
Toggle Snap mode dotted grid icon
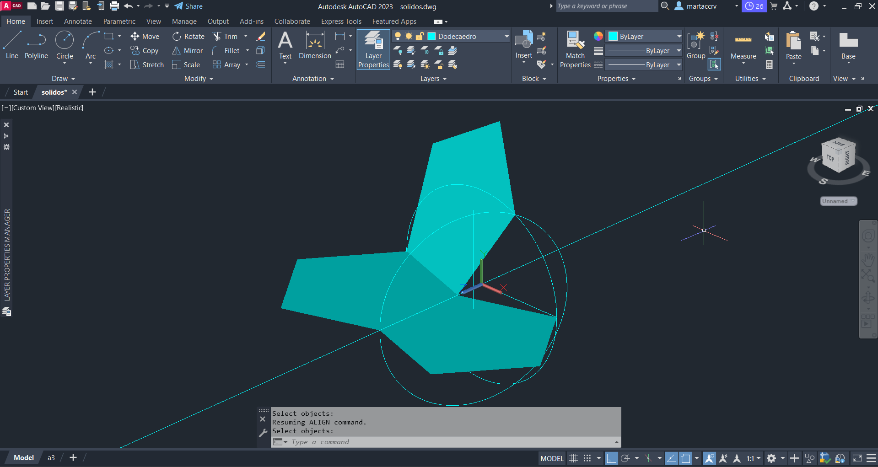point(587,458)
